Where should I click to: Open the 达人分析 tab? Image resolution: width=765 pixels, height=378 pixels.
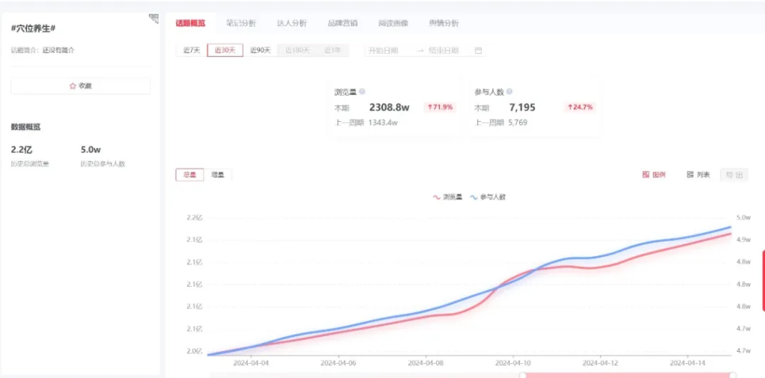(291, 23)
